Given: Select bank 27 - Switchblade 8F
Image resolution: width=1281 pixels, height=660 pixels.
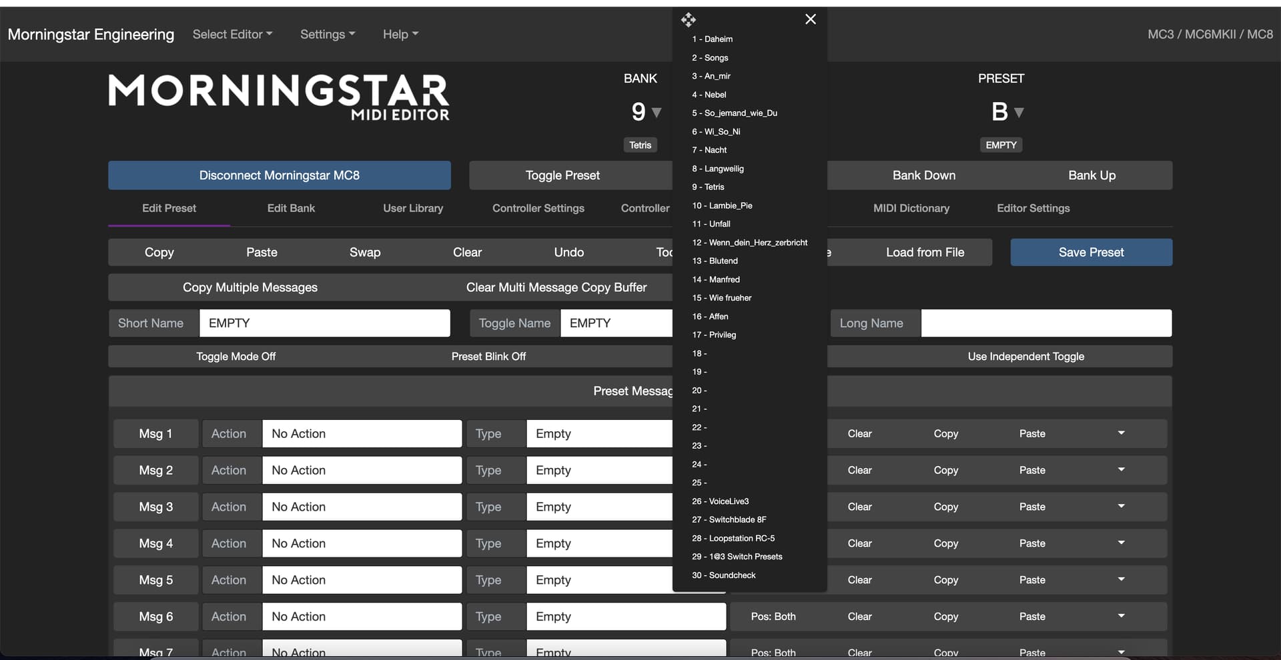Looking at the screenshot, I should [x=729, y=519].
